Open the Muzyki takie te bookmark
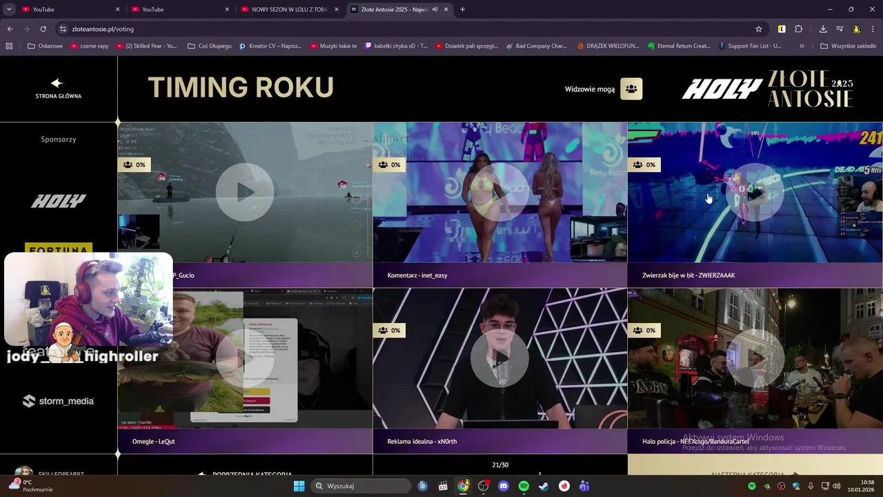The width and height of the screenshot is (883, 497). click(x=334, y=46)
